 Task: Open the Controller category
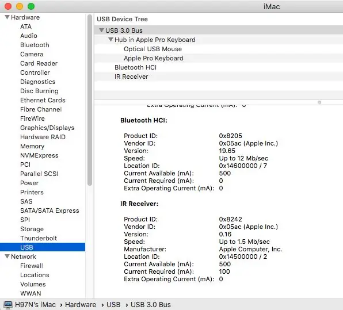click(x=35, y=72)
